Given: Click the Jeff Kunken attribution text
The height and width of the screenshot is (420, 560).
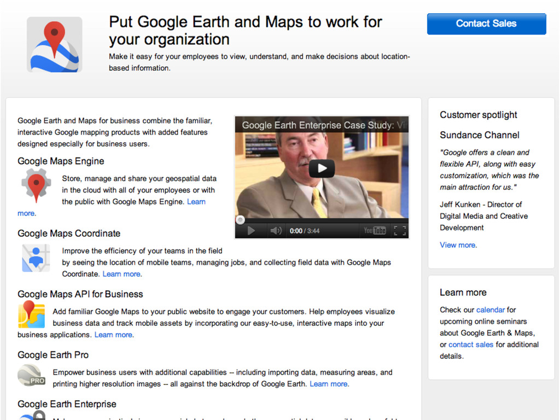Looking at the screenshot, I should pos(483,216).
